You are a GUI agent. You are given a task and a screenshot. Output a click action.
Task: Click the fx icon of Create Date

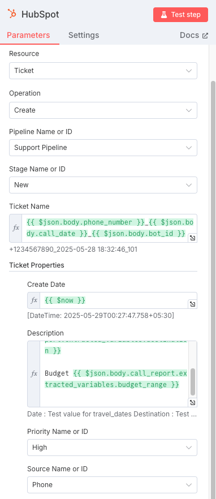[34, 300]
